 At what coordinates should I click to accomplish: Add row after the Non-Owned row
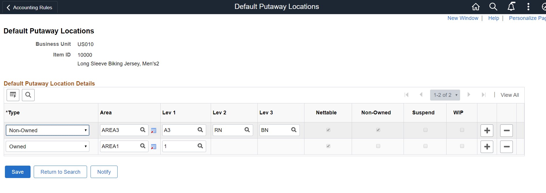click(x=487, y=130)
